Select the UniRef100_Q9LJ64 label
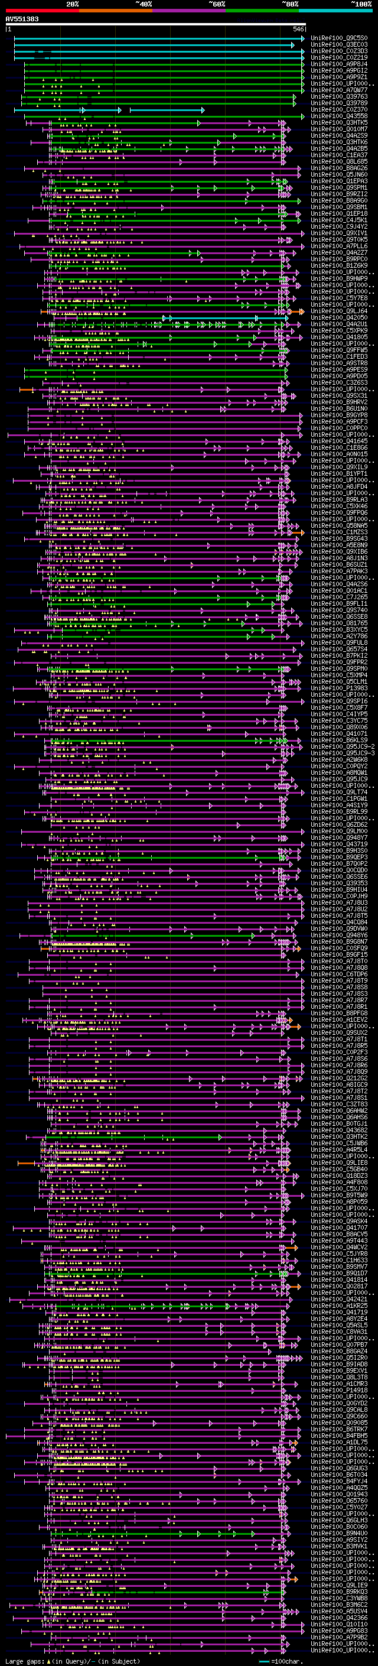 click(338, 311)
